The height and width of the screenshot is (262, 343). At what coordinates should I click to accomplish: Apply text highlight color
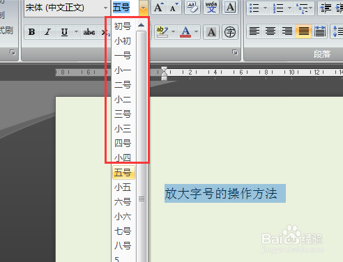[162, 32]
